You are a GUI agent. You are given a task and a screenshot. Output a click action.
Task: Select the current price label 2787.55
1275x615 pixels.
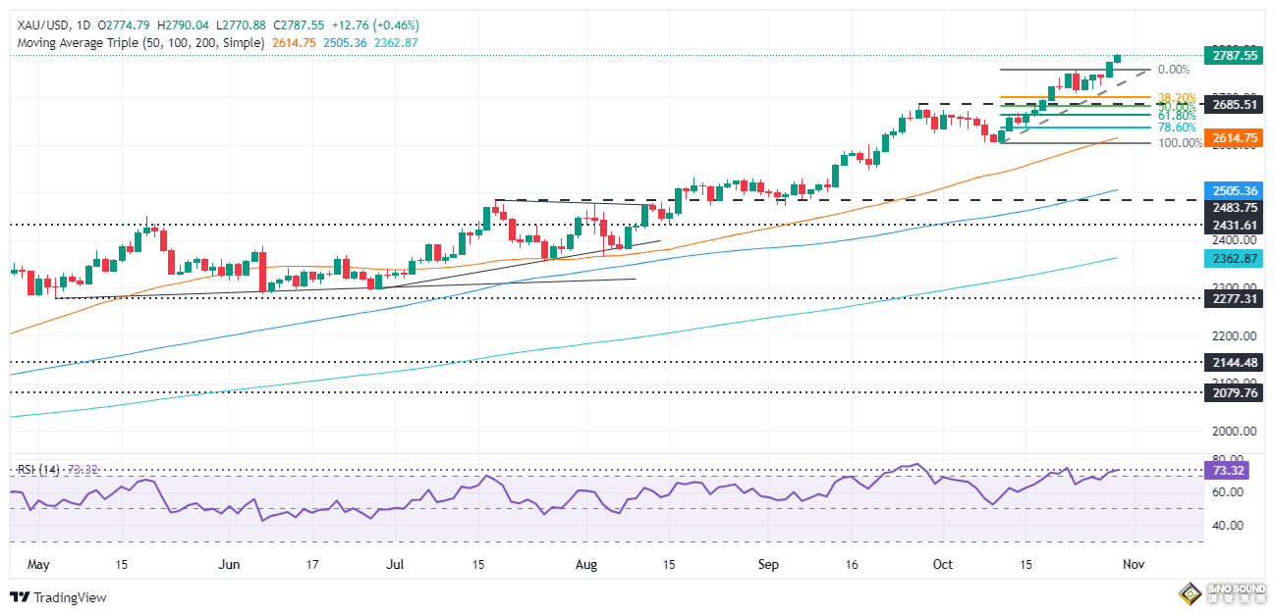tap(1235, 57)
